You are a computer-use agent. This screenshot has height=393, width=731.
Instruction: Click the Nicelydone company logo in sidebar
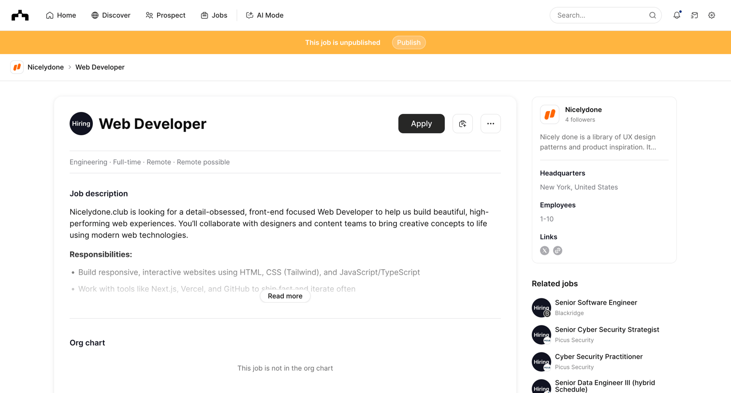pos(550,114)
